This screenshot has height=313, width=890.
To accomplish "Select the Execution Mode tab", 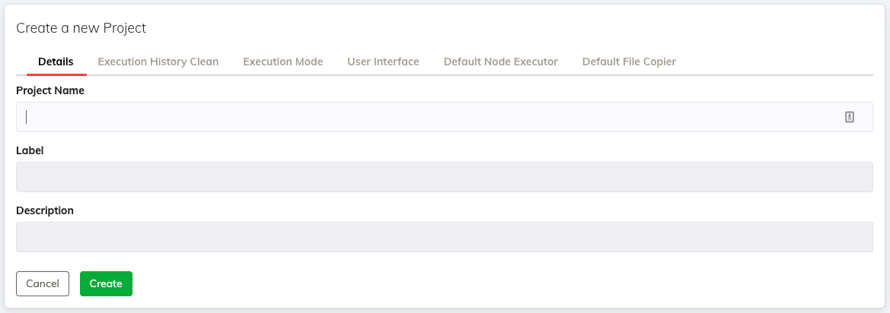I will click(x=282, y=62).
